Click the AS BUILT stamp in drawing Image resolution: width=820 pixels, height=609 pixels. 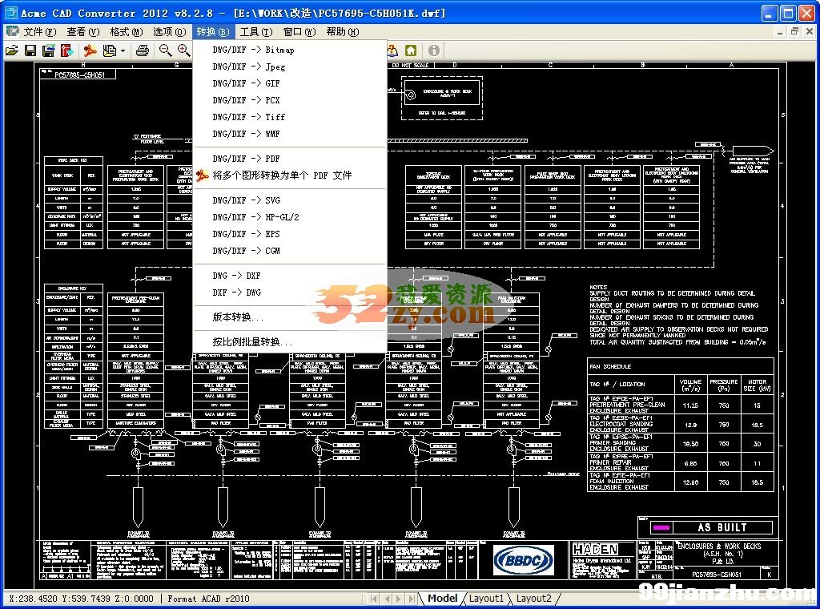(x=722, y=527)
